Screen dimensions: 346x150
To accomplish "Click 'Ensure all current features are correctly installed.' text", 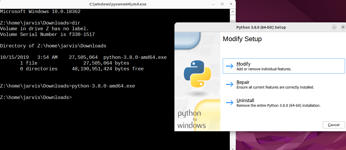I will 275,87.
